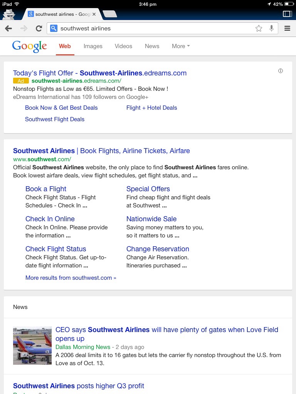Tap the ad info icon
Image resolution: width=296 pixels, height=394 pixels.
[x=281, y=71]
